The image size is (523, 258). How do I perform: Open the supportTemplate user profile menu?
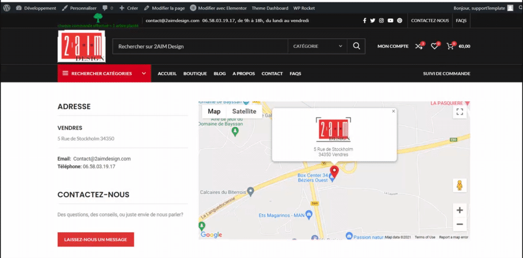(483, 8)
